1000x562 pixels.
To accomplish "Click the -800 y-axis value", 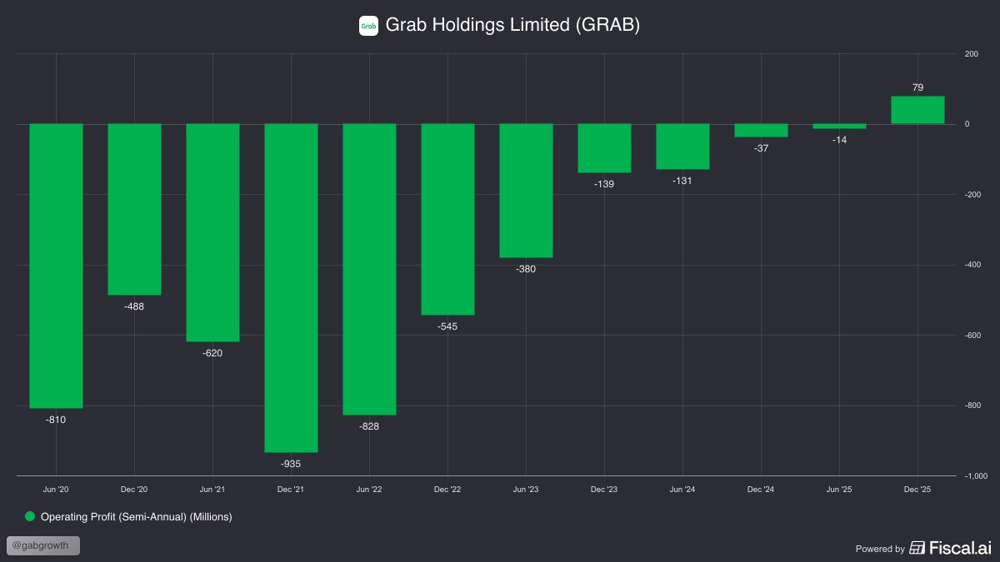I will click(x=973, y=405).
